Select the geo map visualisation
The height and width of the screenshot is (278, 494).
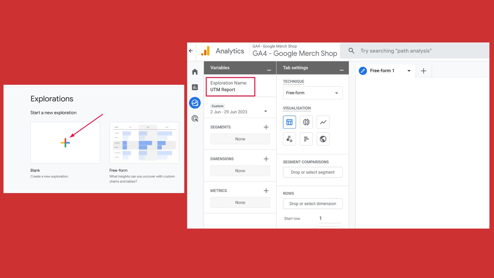[x=323, y=139]
